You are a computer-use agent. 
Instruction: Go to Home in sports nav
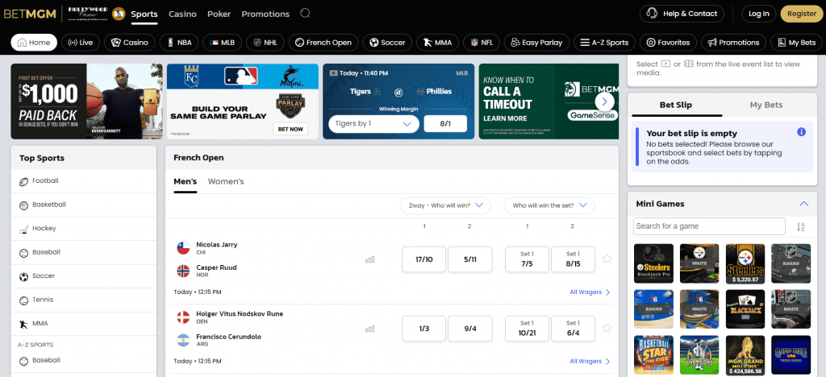tap(34, 43)
